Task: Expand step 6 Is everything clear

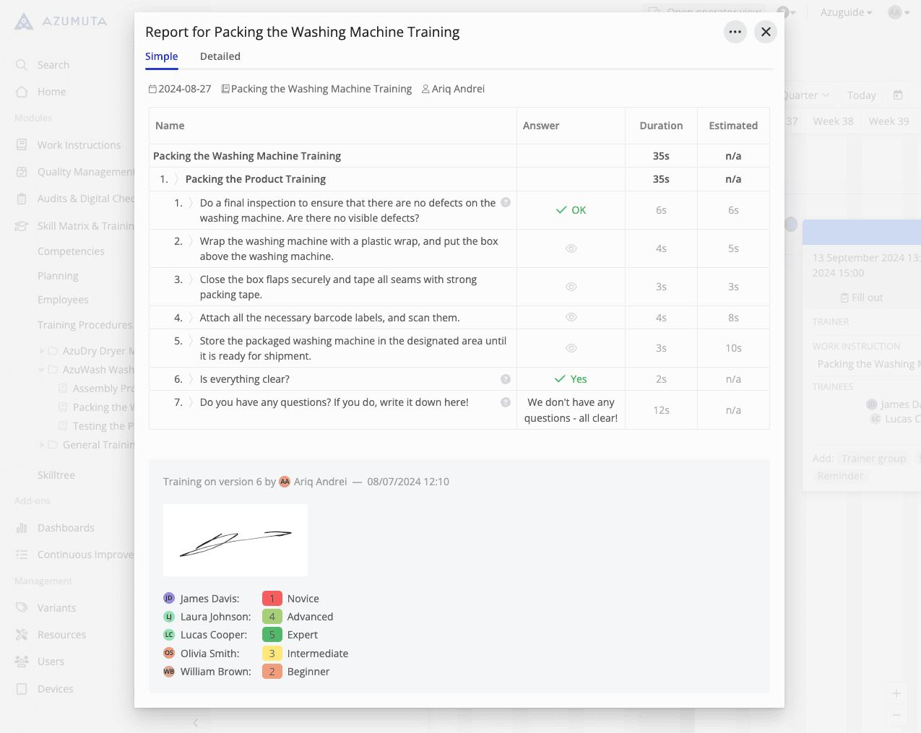Action: pyautogui.click(x=191, y=379)
